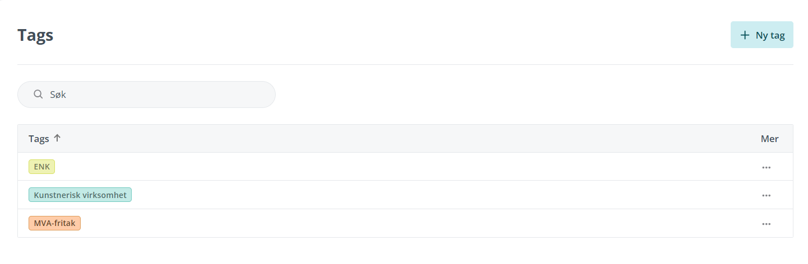Click the Mer column header
Viewport: 808px width, 264px height.
769,139
